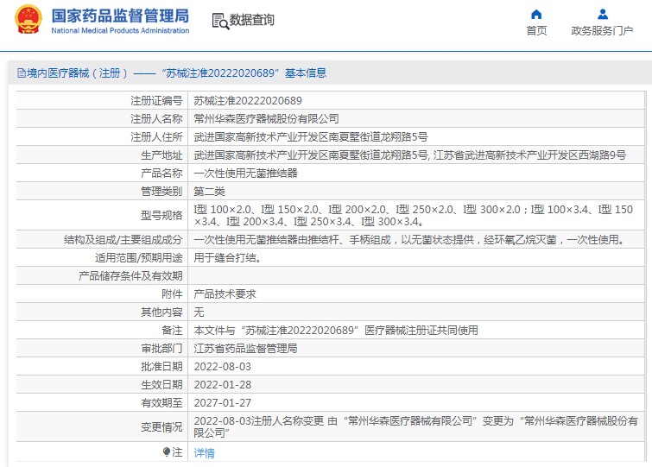Select the 注册人名称 label
This screenshot has width=652, height=467.
(156, 119)
